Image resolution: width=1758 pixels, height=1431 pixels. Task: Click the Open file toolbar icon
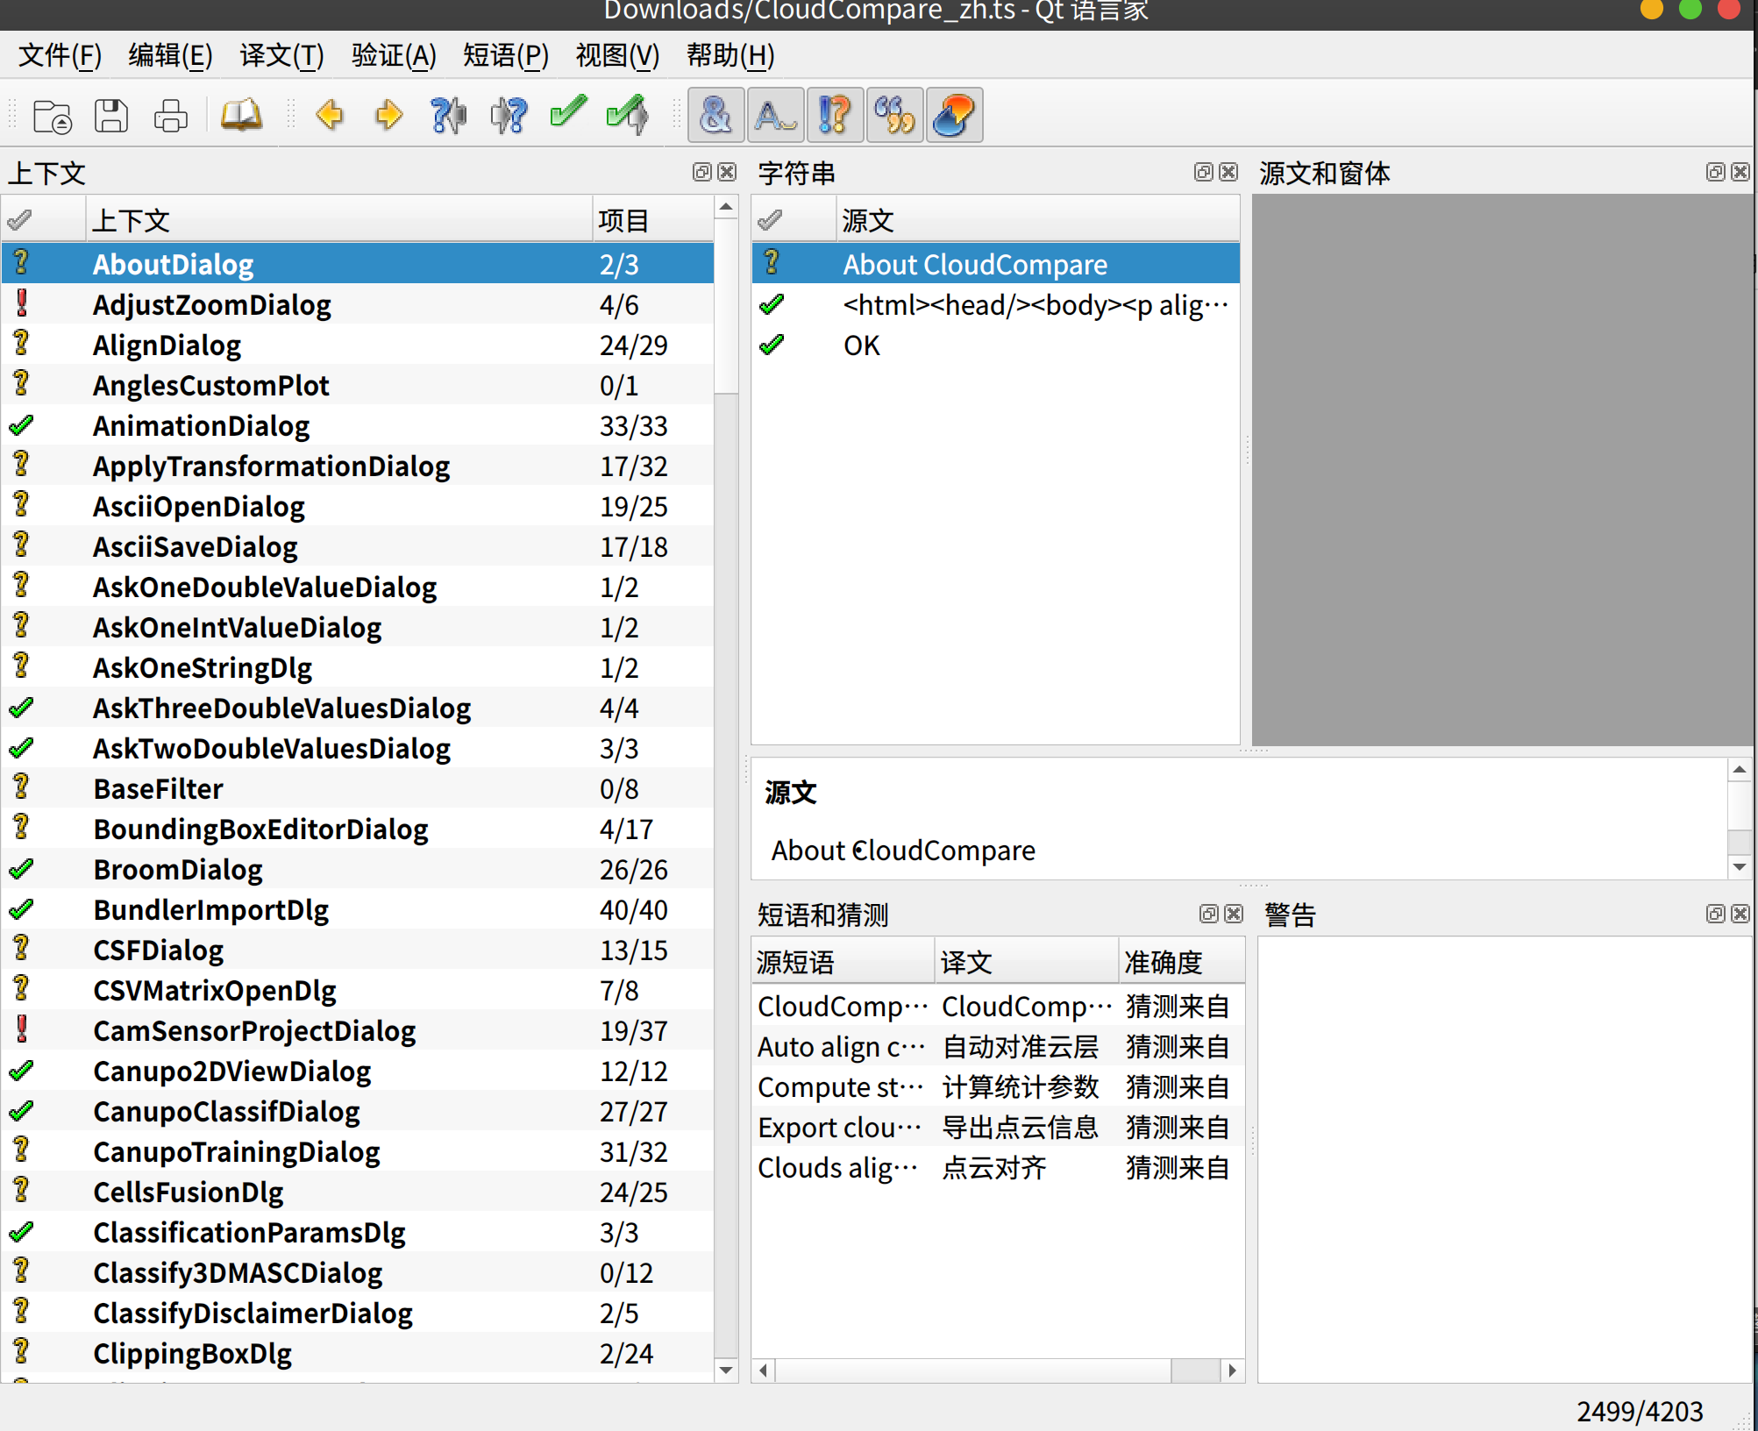53,116
